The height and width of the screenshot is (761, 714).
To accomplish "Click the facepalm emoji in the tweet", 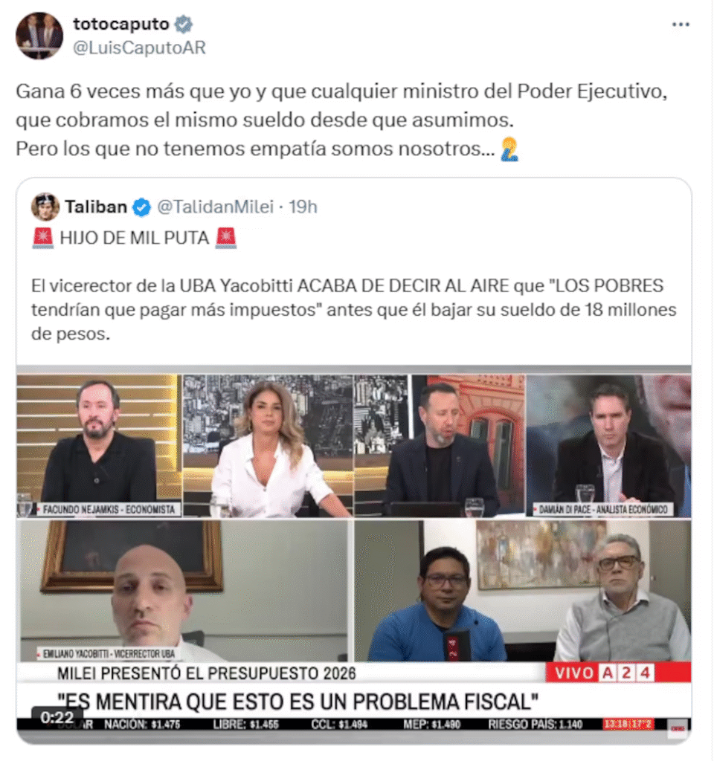I will pyautogui.click(x=509, y=149).
